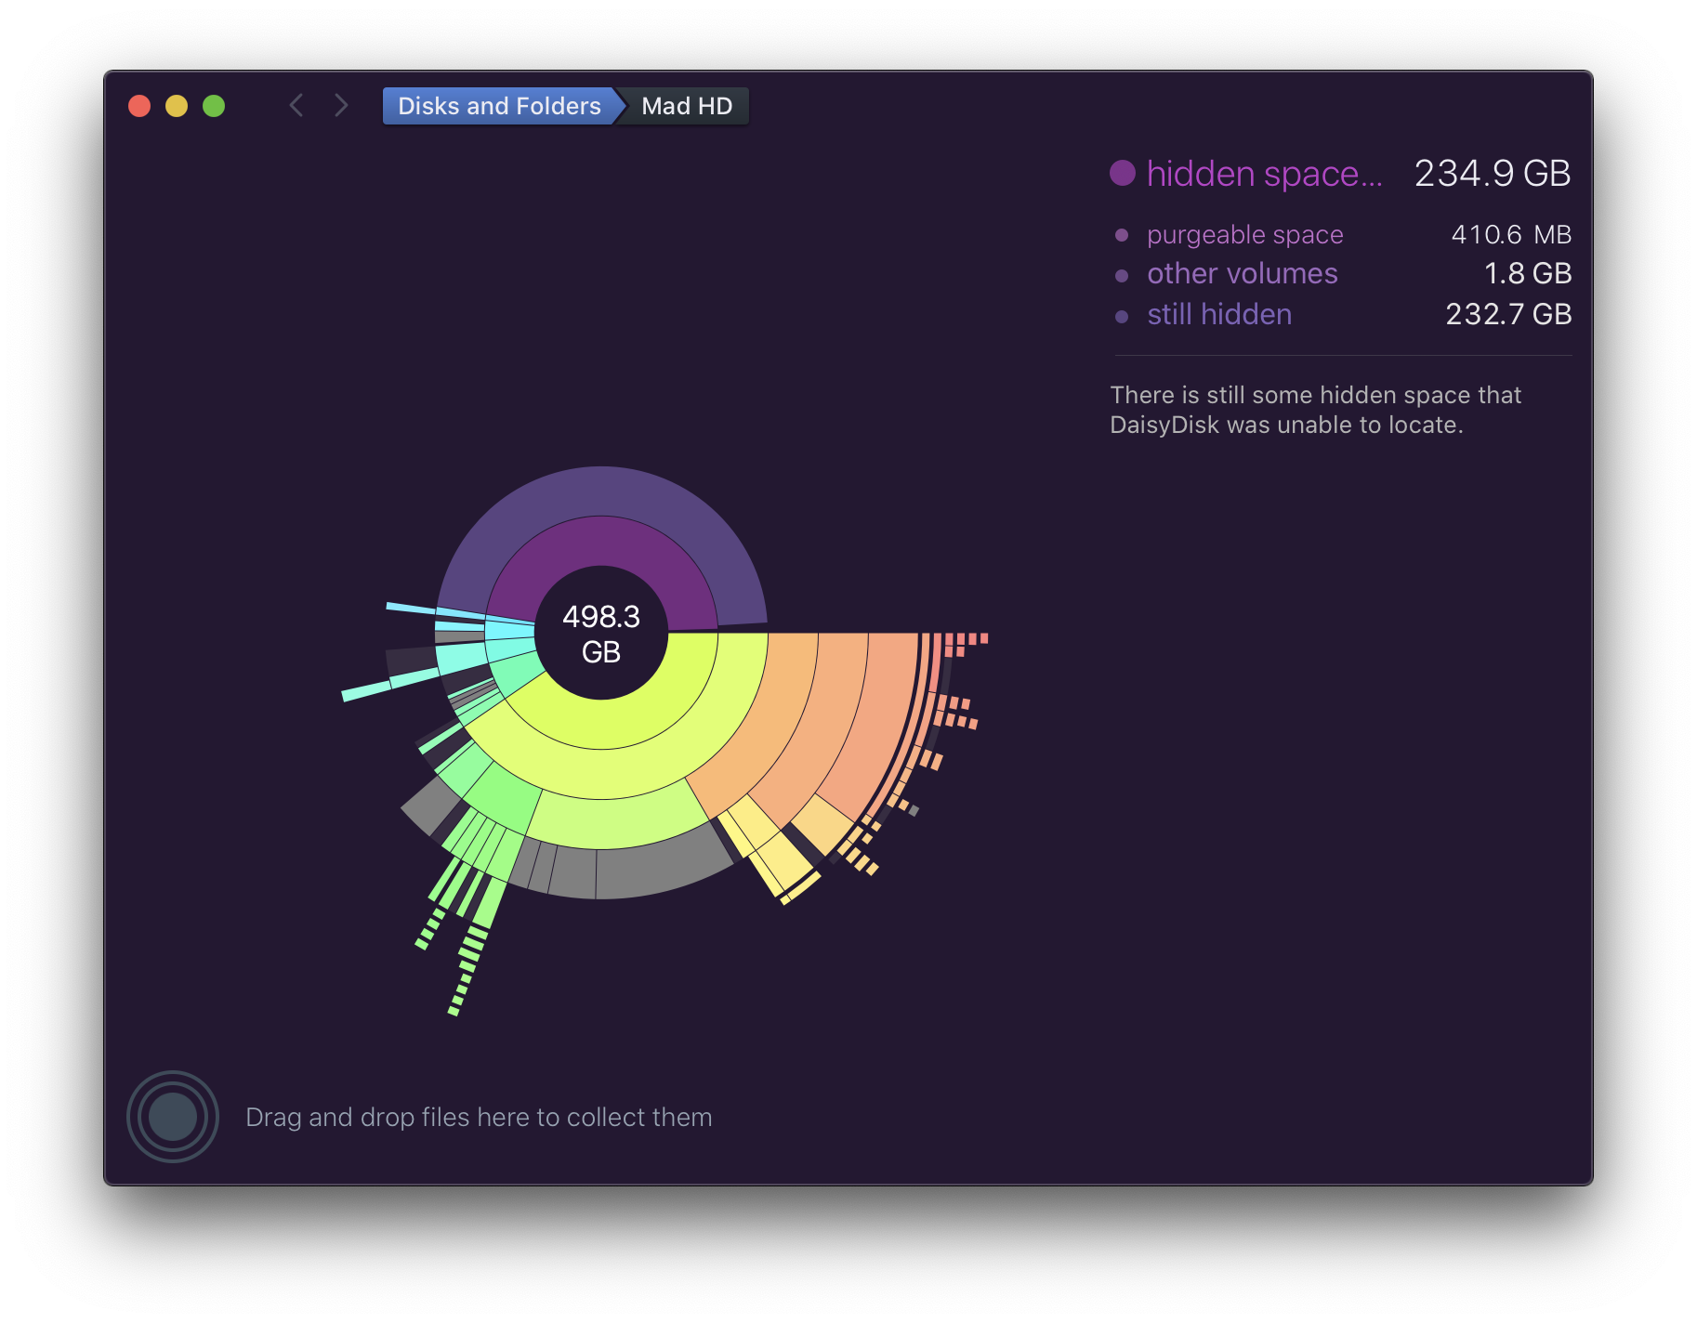Click the purple hidden space legend dot
Screen dimensions: 1697x1323
click(x=1123, y=174)
